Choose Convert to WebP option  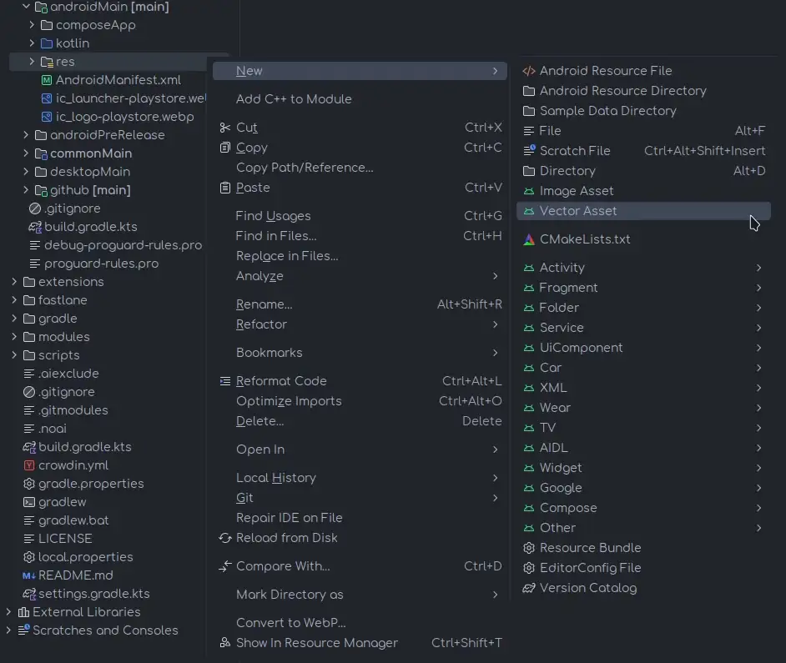pyautogui.click(x=290, y=623)
